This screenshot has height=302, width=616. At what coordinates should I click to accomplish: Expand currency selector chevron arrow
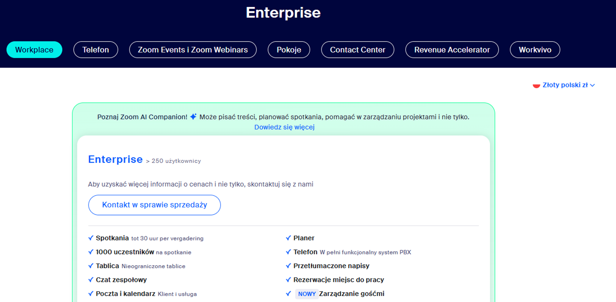(x=592, y=86)
